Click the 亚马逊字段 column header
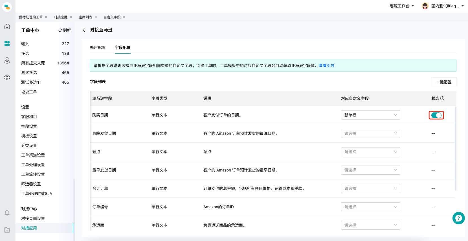The width and height of the screenshot is (468, 241). click(x=102, y=98)
